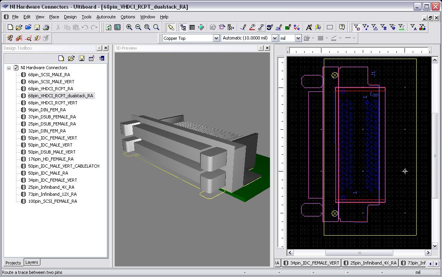This screenshot has height=277, width=442.
Task: Click the PCB view horizontal scrollbar arrow
Action: click(290, 253)
